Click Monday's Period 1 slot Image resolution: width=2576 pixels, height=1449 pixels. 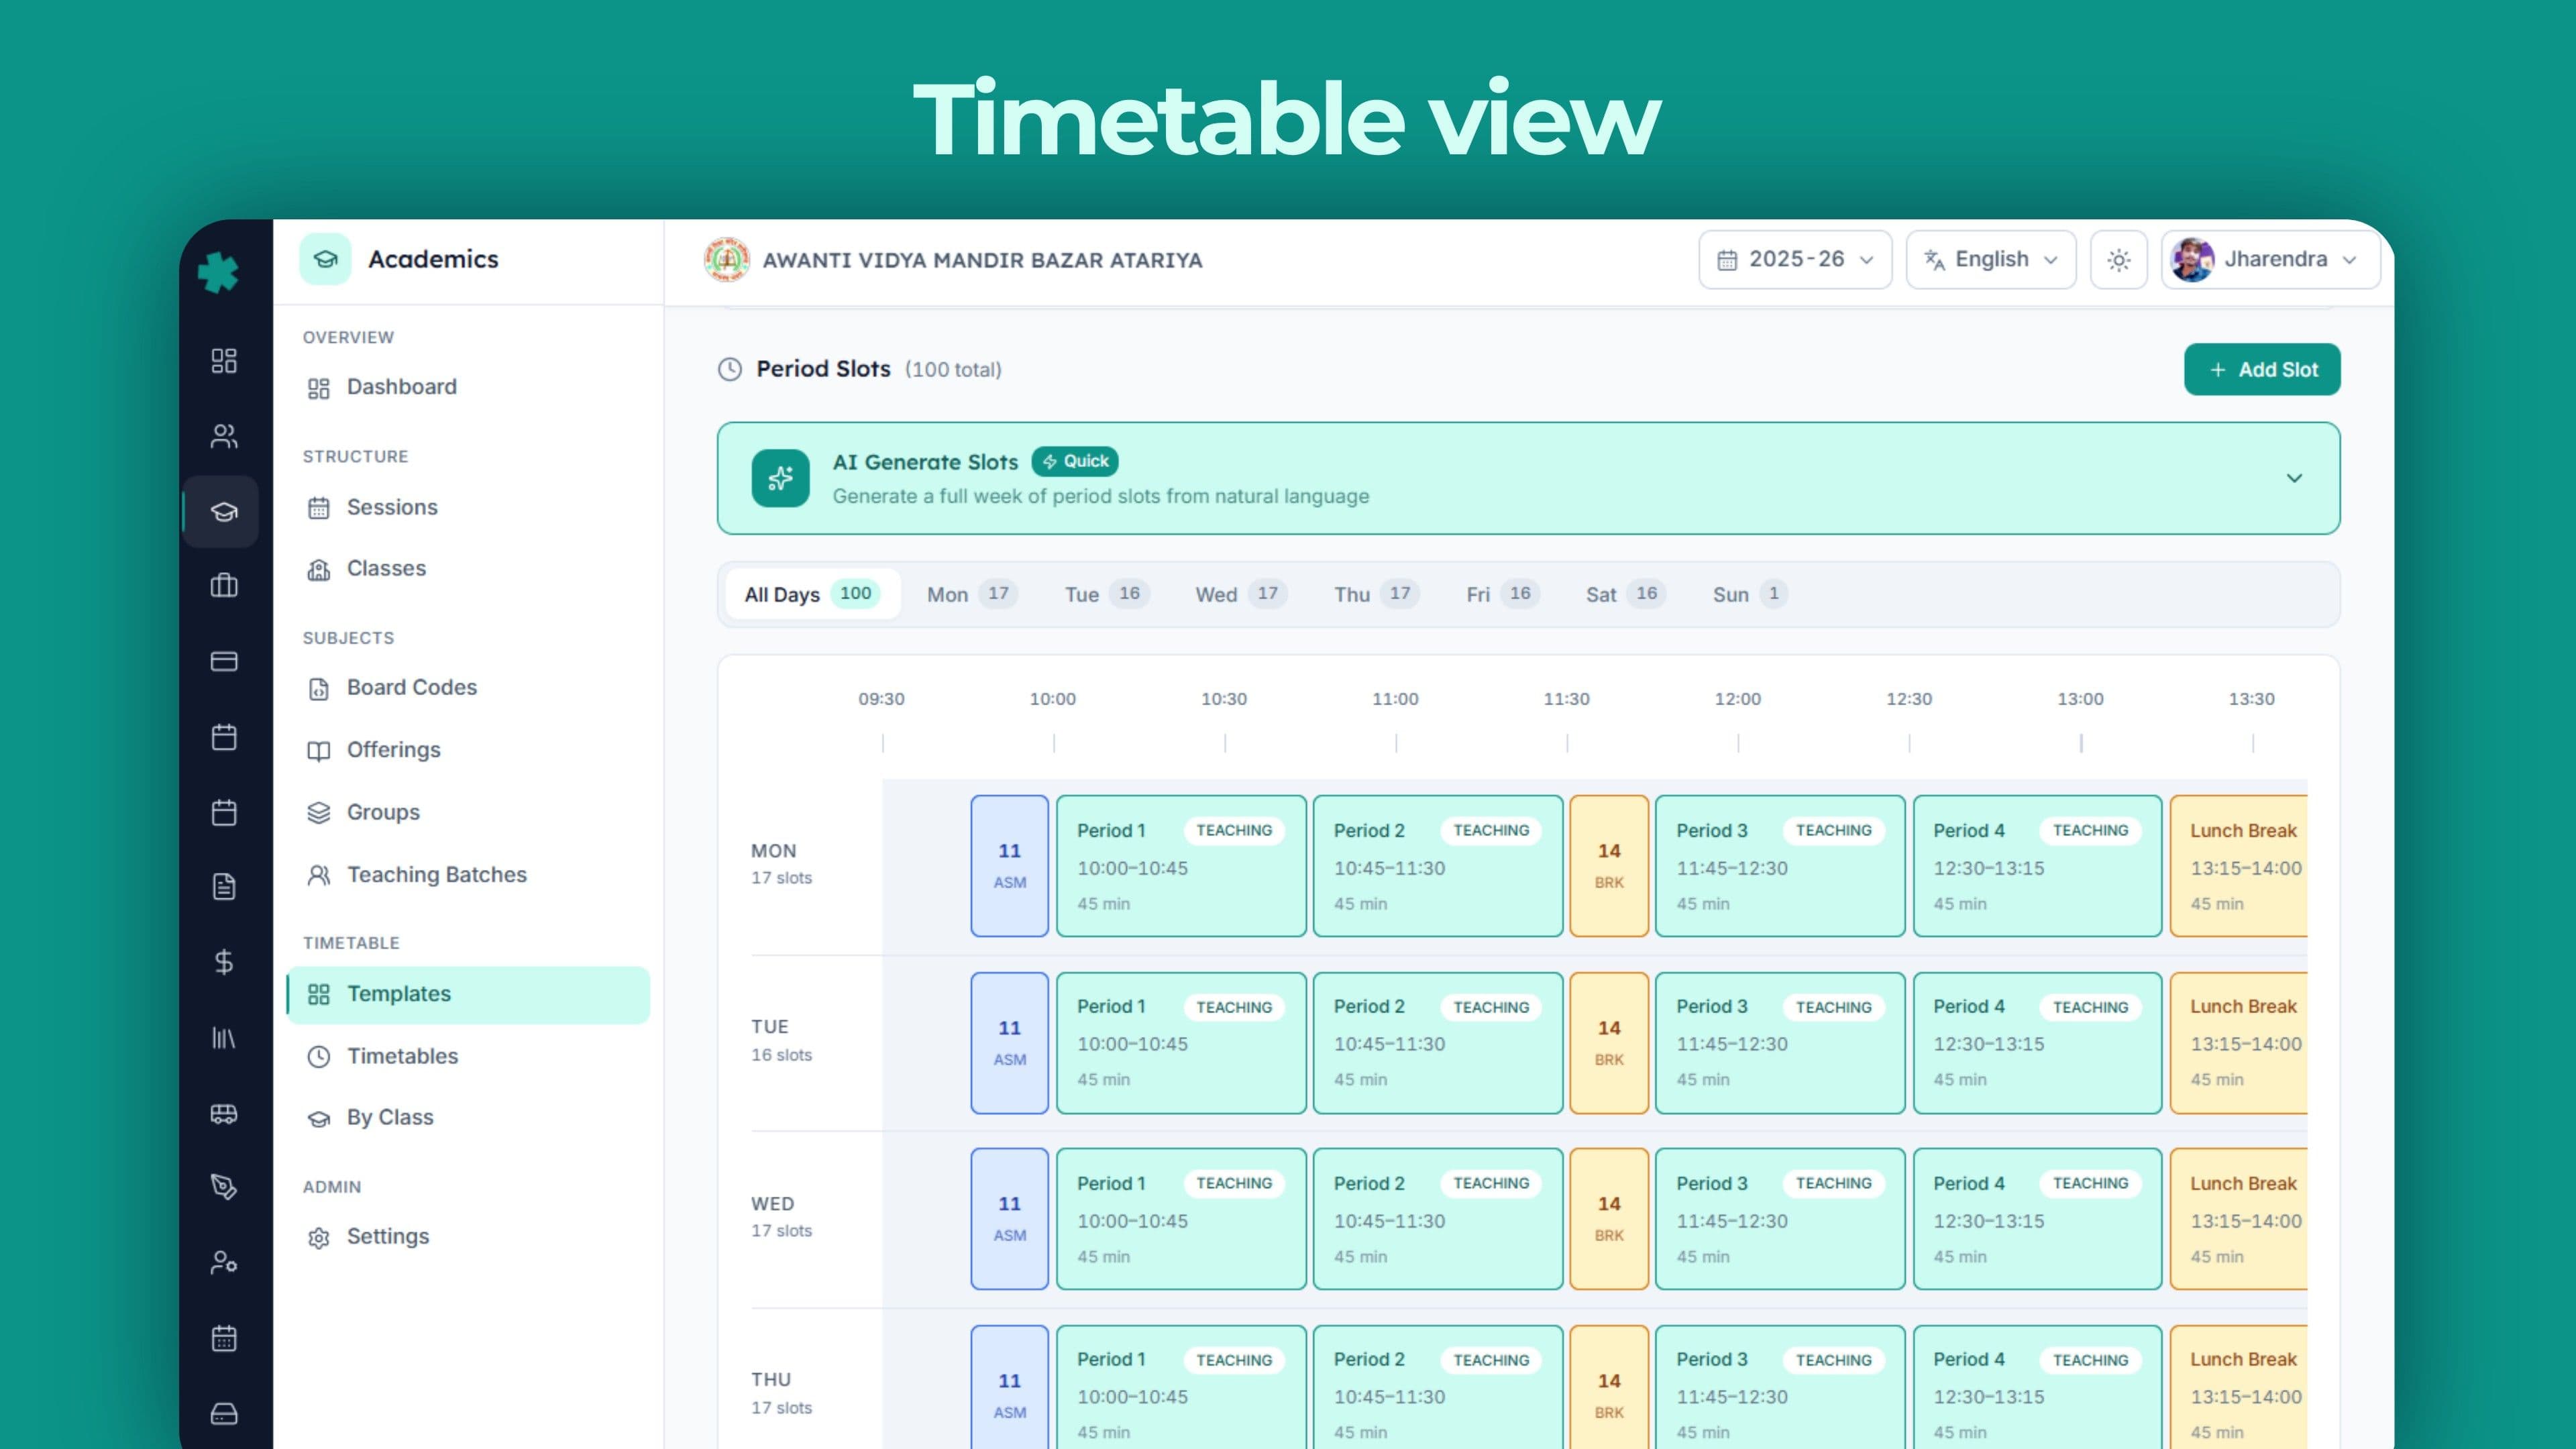click(x=1181, y=866)
